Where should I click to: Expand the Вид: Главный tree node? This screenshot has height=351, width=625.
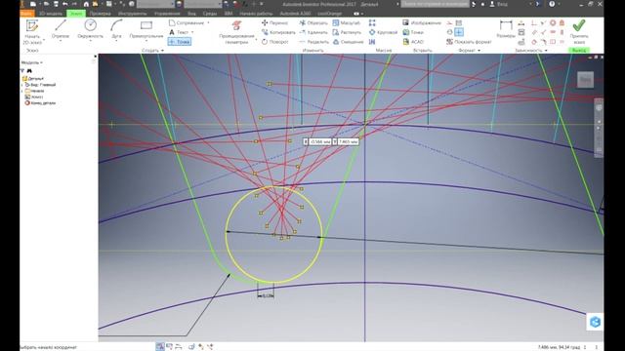pos(22,85)
